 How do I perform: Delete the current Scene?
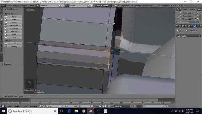click(x=92, y=6)
